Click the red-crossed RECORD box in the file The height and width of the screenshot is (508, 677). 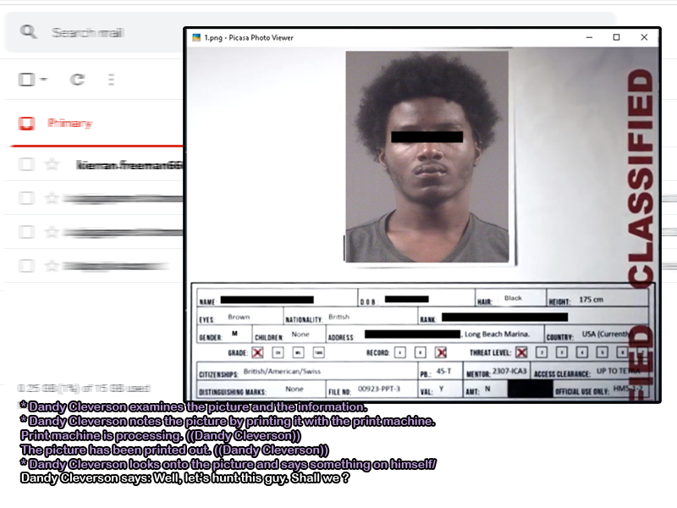pyautogui.click(x=441, y=353)
